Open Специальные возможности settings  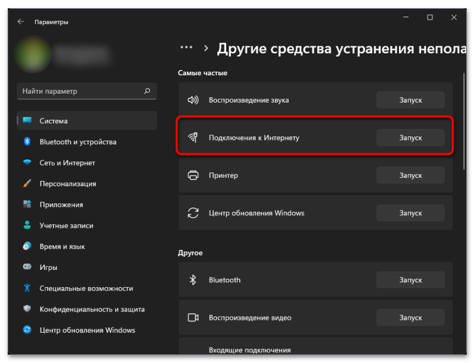(87, 288)
